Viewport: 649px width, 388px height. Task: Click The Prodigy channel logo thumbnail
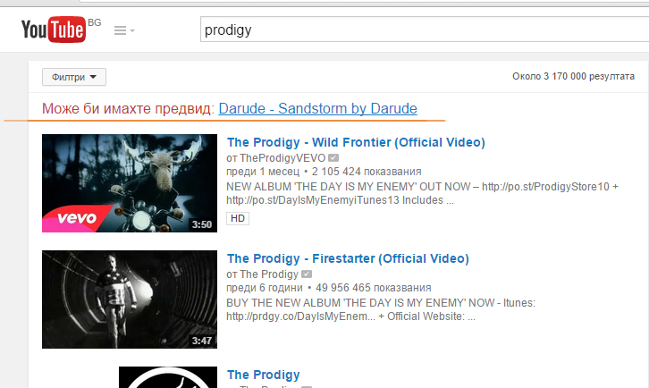click(168, 377)
